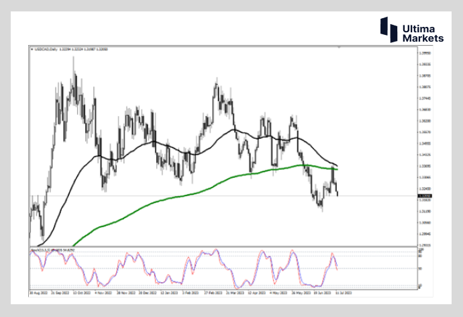Click the USDCAD,Daily chart title text
463x317 pixels.
(x=46, y=49)
